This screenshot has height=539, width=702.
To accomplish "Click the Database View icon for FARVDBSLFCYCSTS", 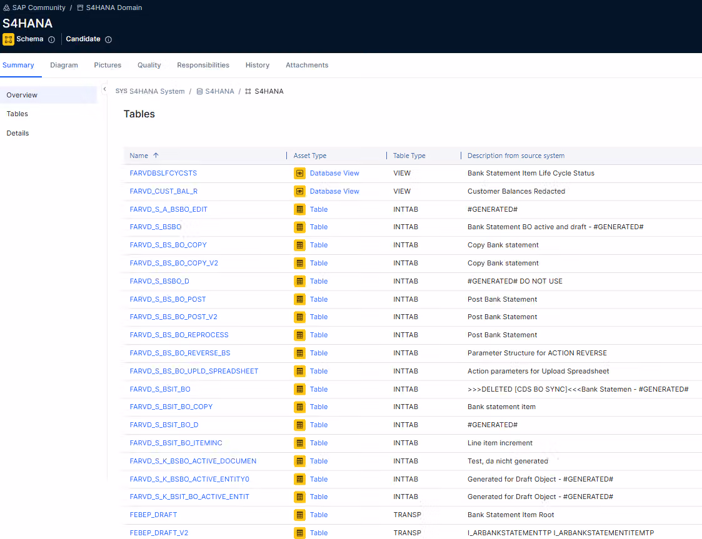I will click(299, 173).
